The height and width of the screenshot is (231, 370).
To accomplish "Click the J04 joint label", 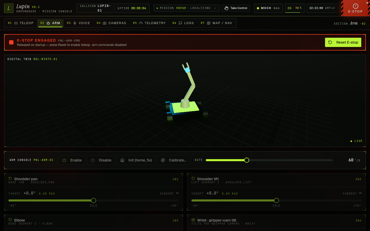I will click(x=358, y=221).
